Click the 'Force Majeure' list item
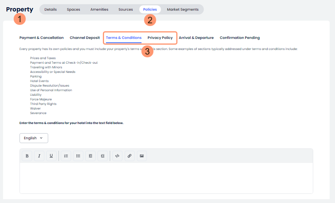This screenshot has height=203, width=335. (x=41, y=99)
